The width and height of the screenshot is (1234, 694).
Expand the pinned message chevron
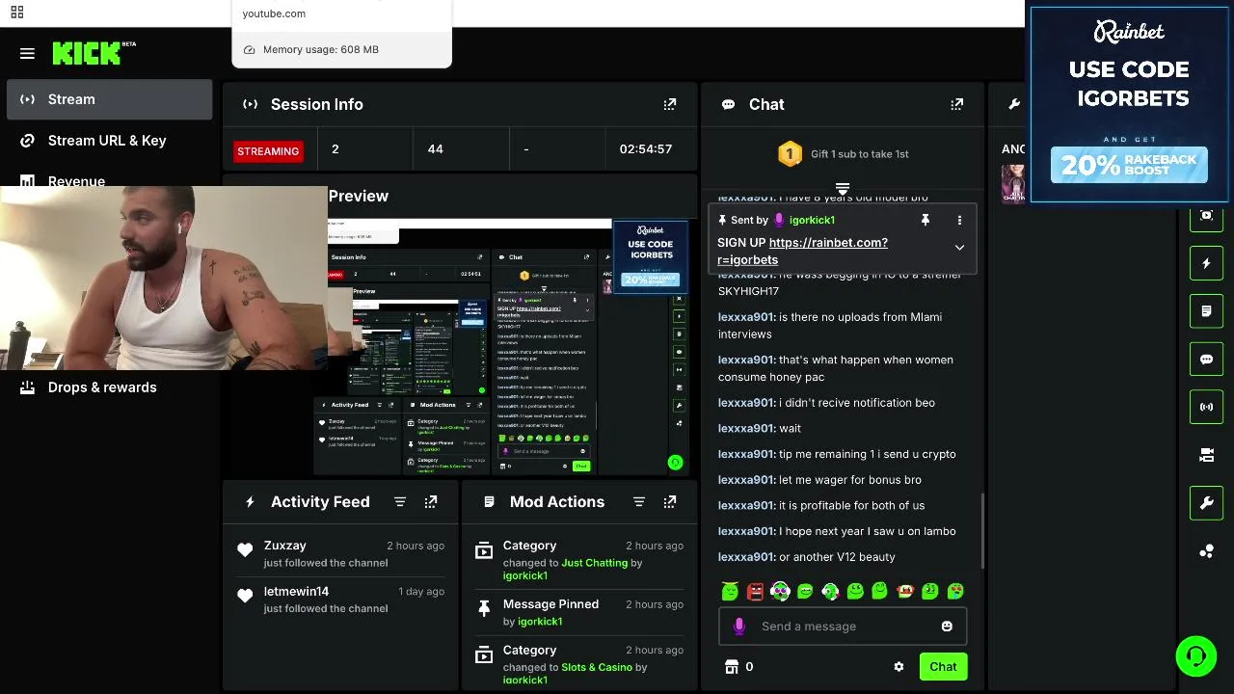[x=959, y=248]
